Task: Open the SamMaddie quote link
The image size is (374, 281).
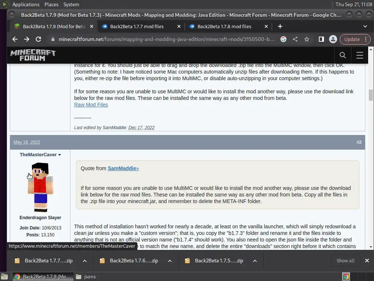Action: click(123, 168)
